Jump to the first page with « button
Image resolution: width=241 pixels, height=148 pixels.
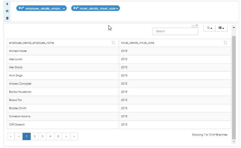pyautogui.click(x=11, y=136)
